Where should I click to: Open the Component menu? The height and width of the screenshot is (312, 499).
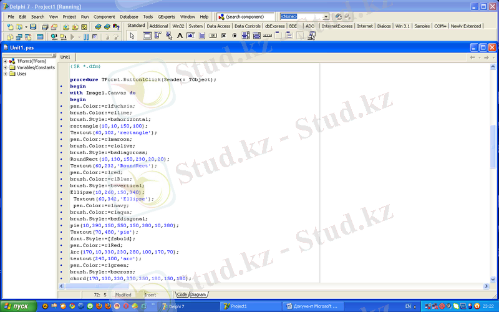104,16
